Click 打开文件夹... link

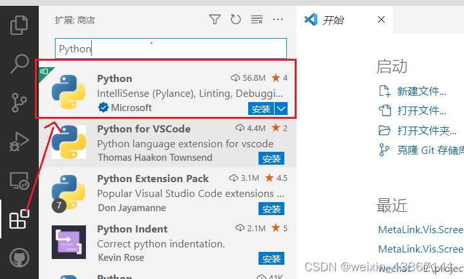tap(427, 130)
